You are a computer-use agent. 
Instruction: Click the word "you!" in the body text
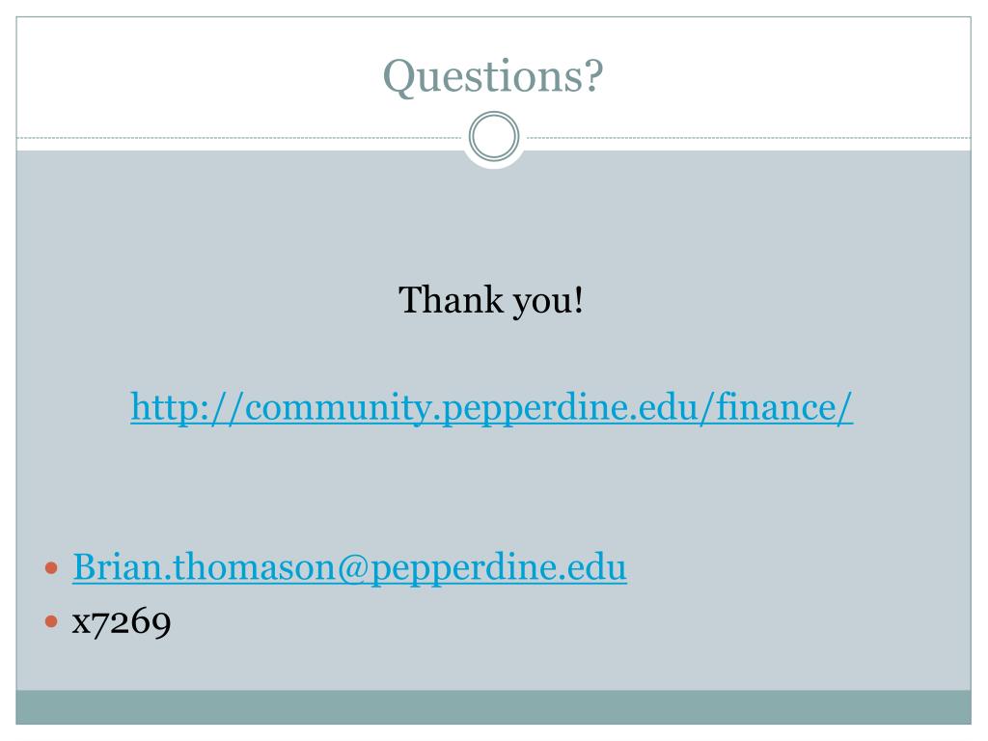tap(548, 301)
